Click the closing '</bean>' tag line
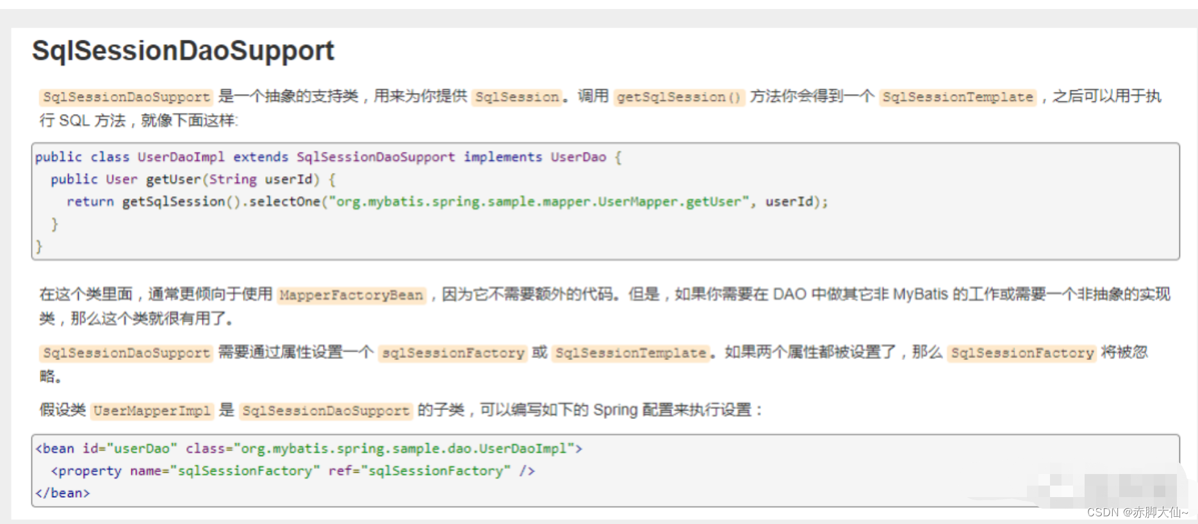 click(63, 493)
